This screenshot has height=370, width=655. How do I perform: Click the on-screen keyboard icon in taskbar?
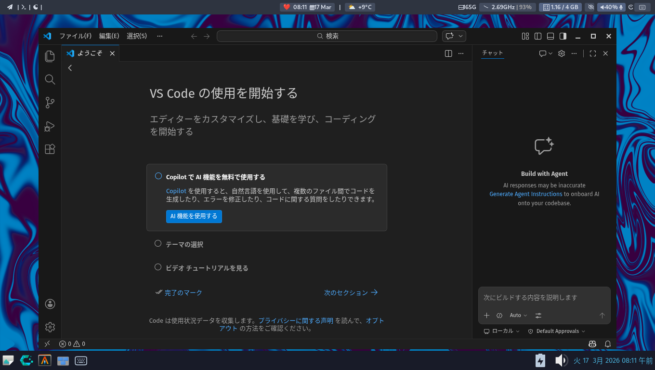click(81, 360)
